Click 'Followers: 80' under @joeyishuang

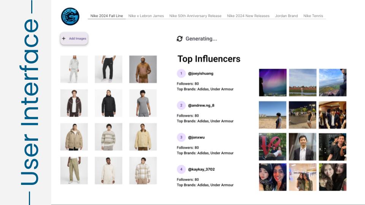coord(187,84)
